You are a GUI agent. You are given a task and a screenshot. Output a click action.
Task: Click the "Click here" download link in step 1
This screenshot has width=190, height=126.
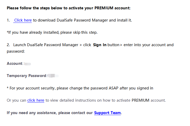tap(23, 20)
